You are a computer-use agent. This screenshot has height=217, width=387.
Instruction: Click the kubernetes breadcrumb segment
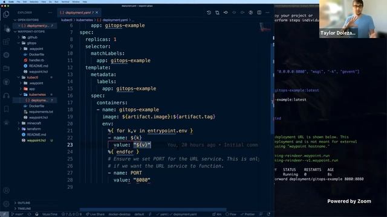point(85,20)
